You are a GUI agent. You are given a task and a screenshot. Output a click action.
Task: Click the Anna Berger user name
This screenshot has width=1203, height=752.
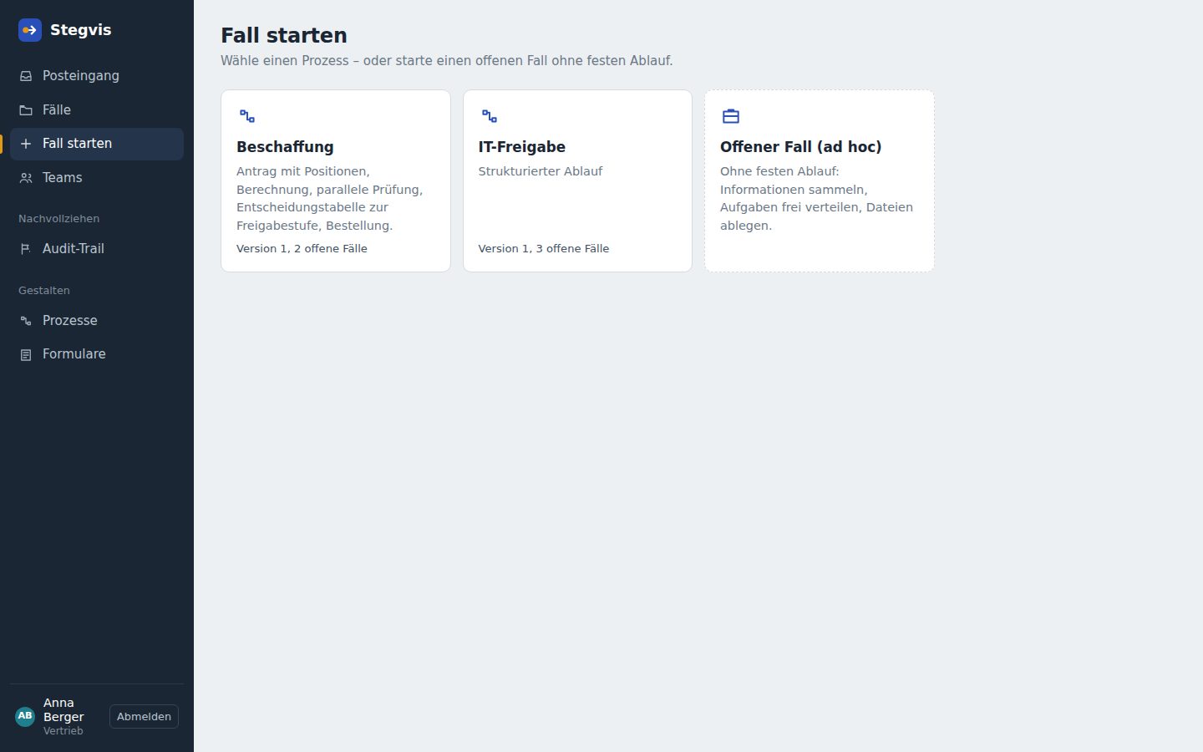point(63,710)
